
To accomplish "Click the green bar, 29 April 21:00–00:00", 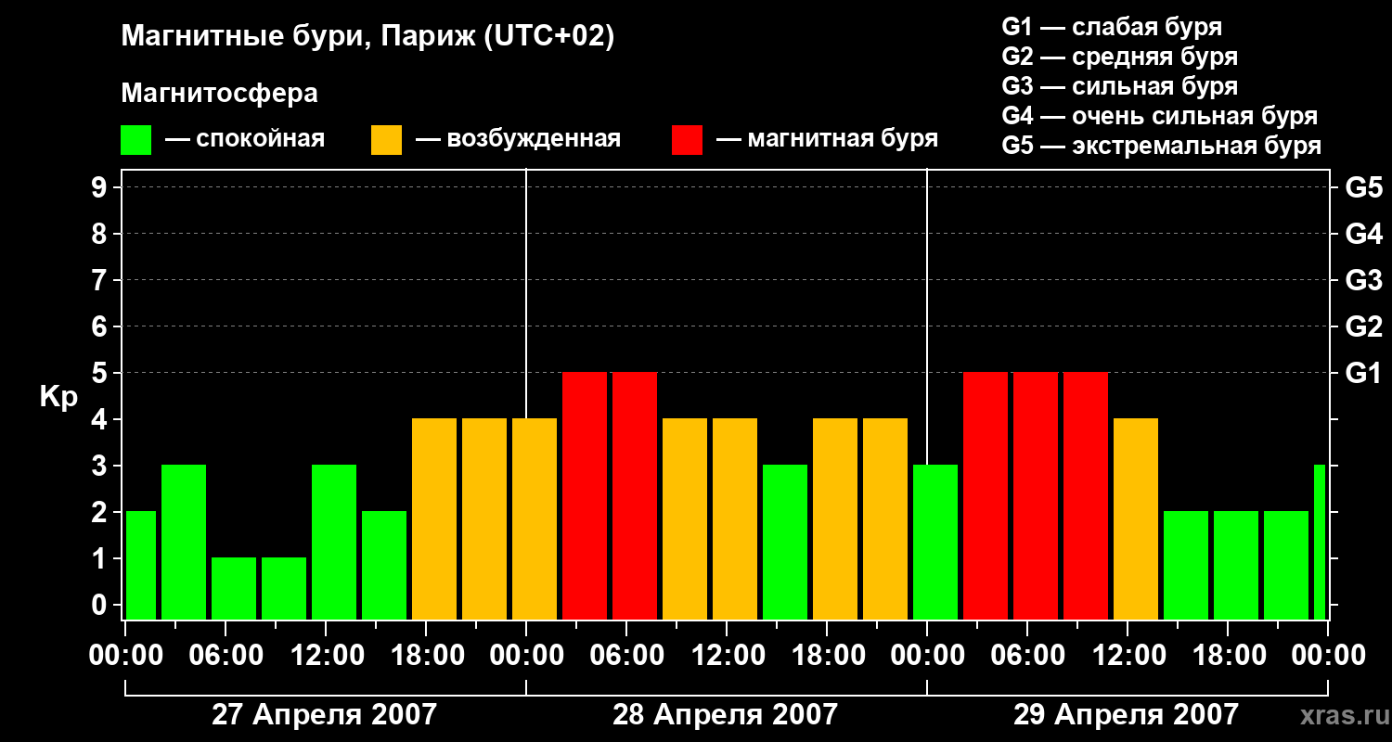I will pyautogui.click(x=1286, y=566).
